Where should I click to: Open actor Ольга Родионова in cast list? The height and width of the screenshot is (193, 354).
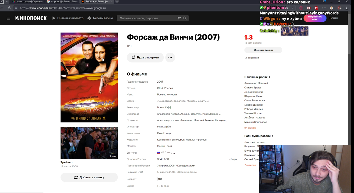point(254,100)
